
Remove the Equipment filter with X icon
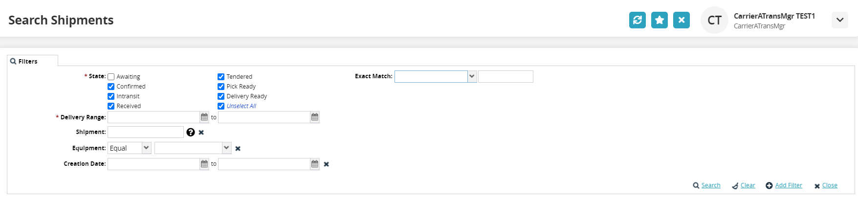pyautogui.click(x=238, y=149)
